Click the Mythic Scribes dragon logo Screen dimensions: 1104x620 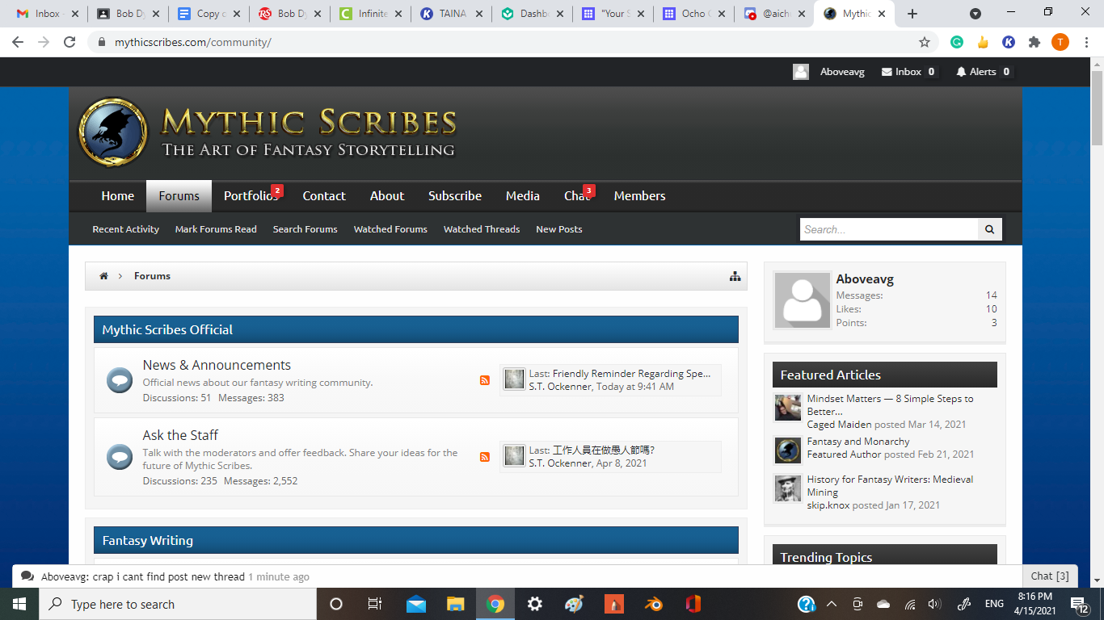coord(113,132)
